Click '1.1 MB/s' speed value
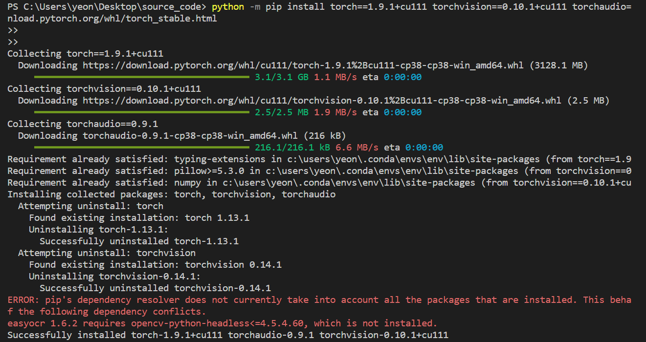The width and height of the screenshot is (646, 342). click(335, 77)
